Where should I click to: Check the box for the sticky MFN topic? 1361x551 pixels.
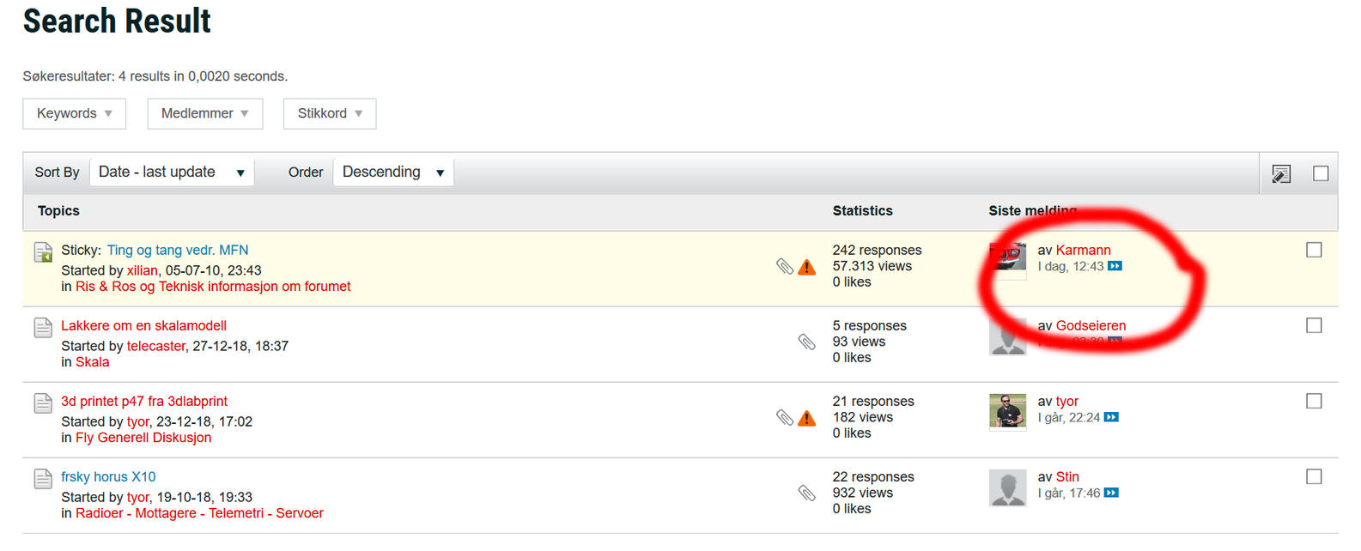pos(1314,250)
